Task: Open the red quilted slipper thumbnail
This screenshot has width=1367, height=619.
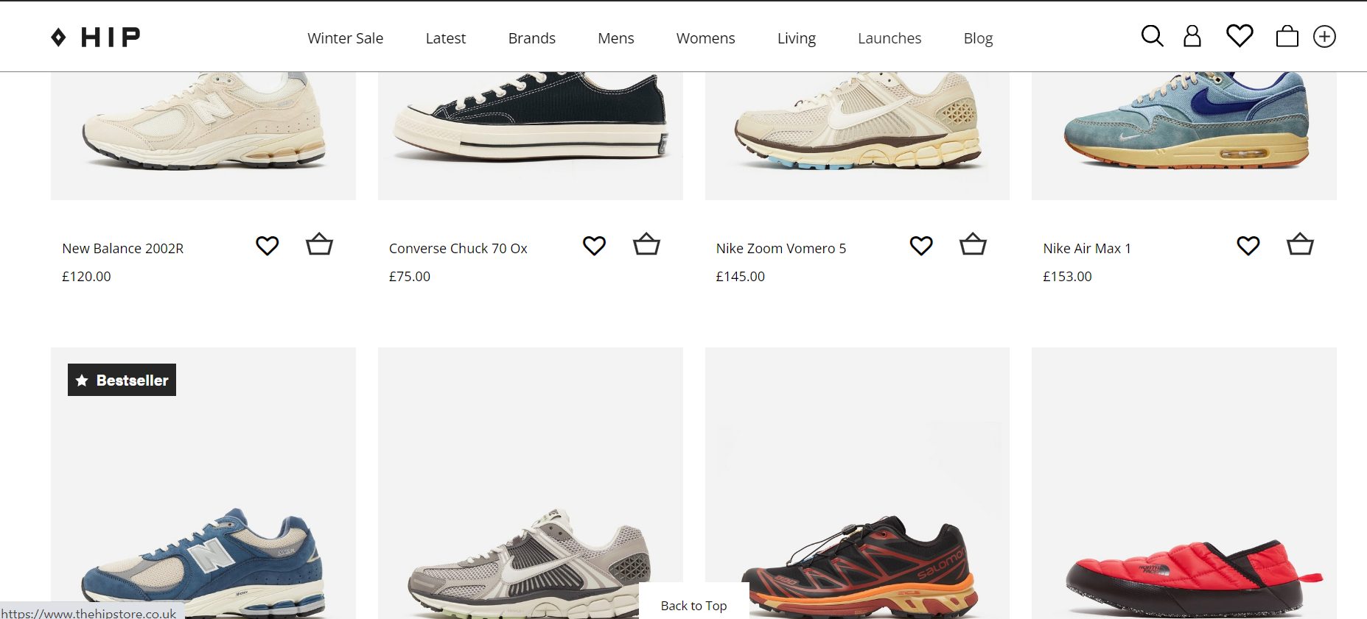Action: click(1184, 515)
